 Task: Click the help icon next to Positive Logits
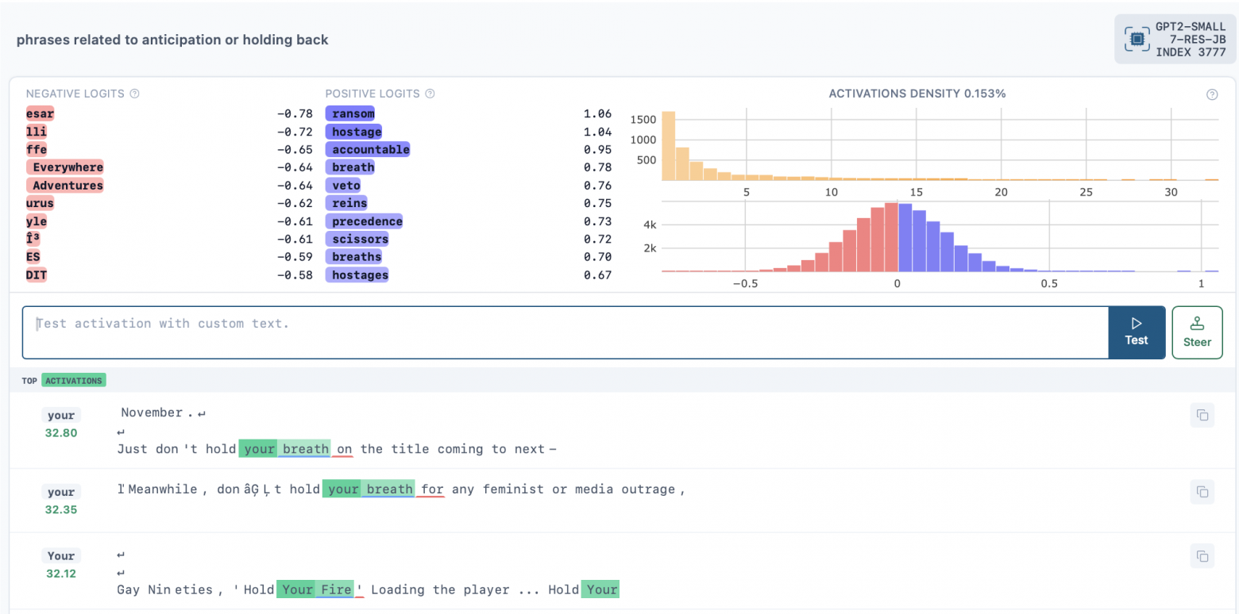pos(430,94)
